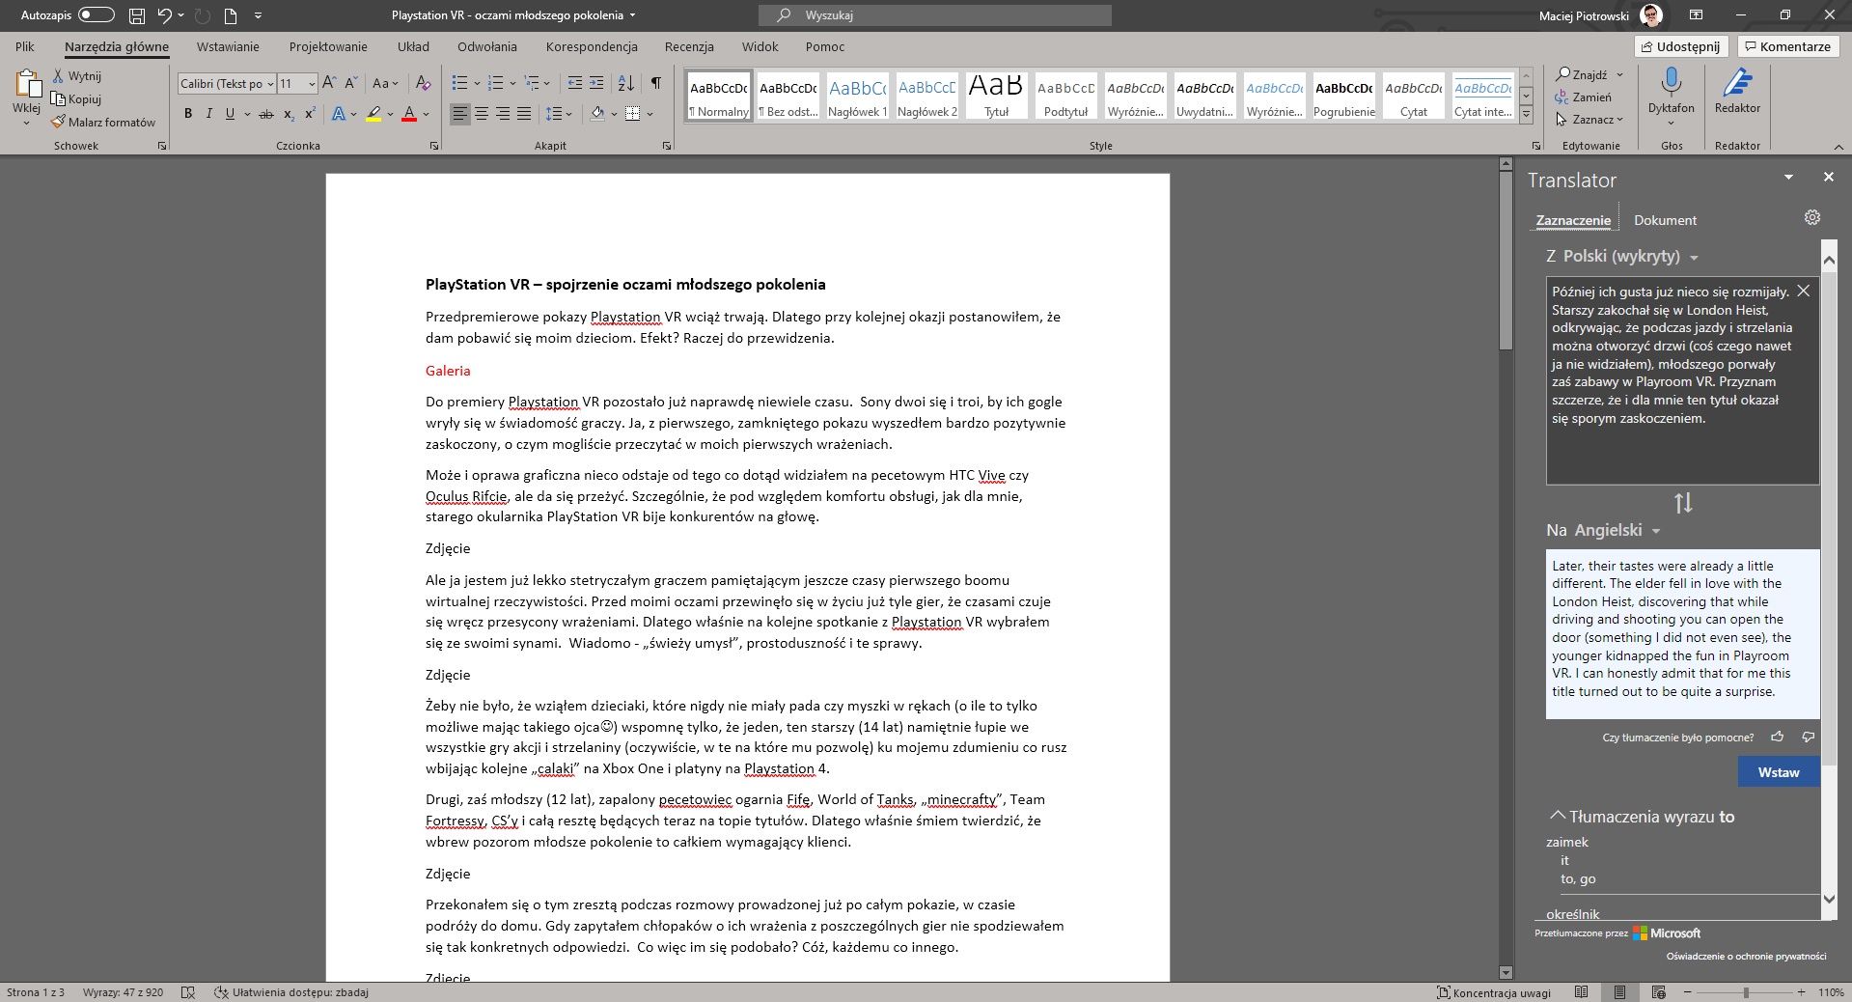Sort the selected paragraphs alphabetically

click(625, 83)
